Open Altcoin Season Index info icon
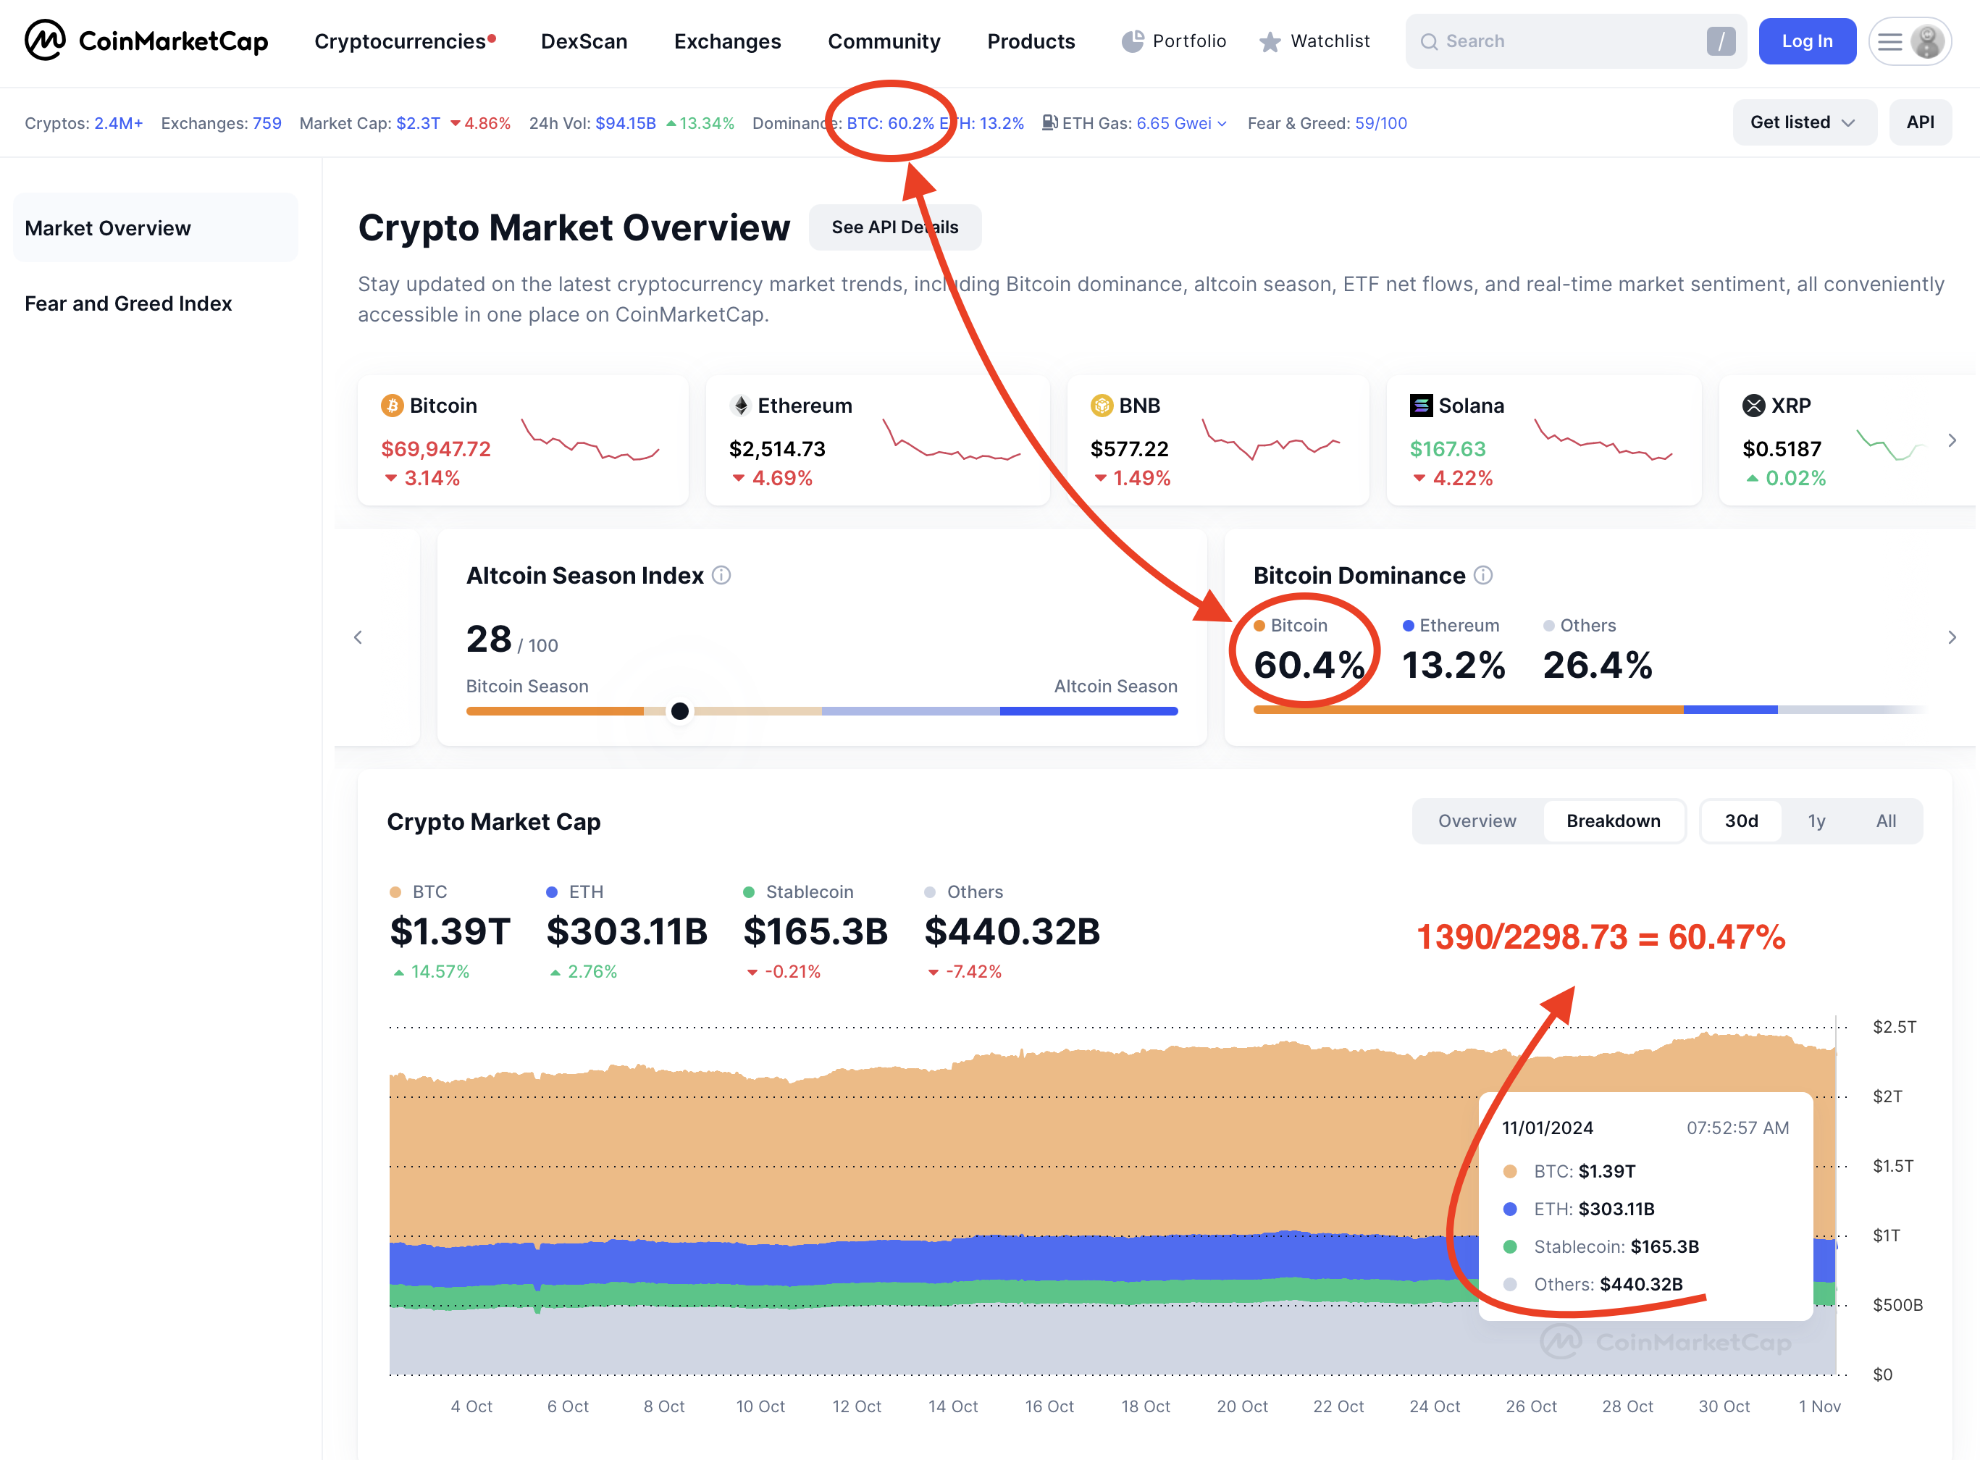1980x1460 pixels. click(722, 575)
